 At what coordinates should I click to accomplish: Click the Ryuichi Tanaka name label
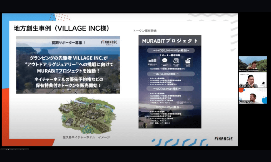coord(246,102)
